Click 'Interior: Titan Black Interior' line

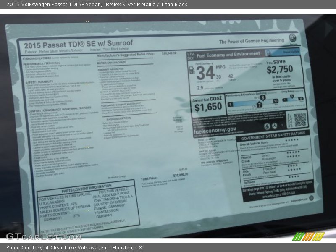click(x=109, y=49)
